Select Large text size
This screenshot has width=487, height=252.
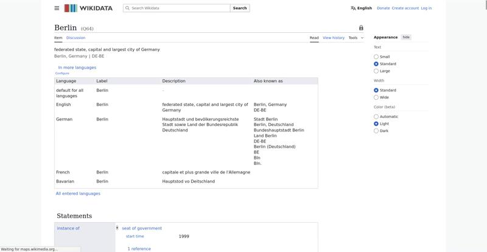[376, 71]
